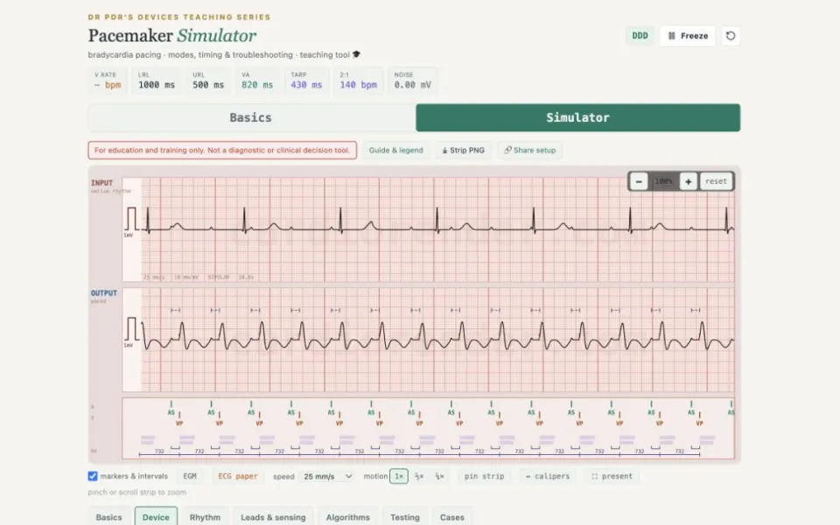Click the reset circular arrow icon
Viewport: 840px width, 525px height.
730,36
